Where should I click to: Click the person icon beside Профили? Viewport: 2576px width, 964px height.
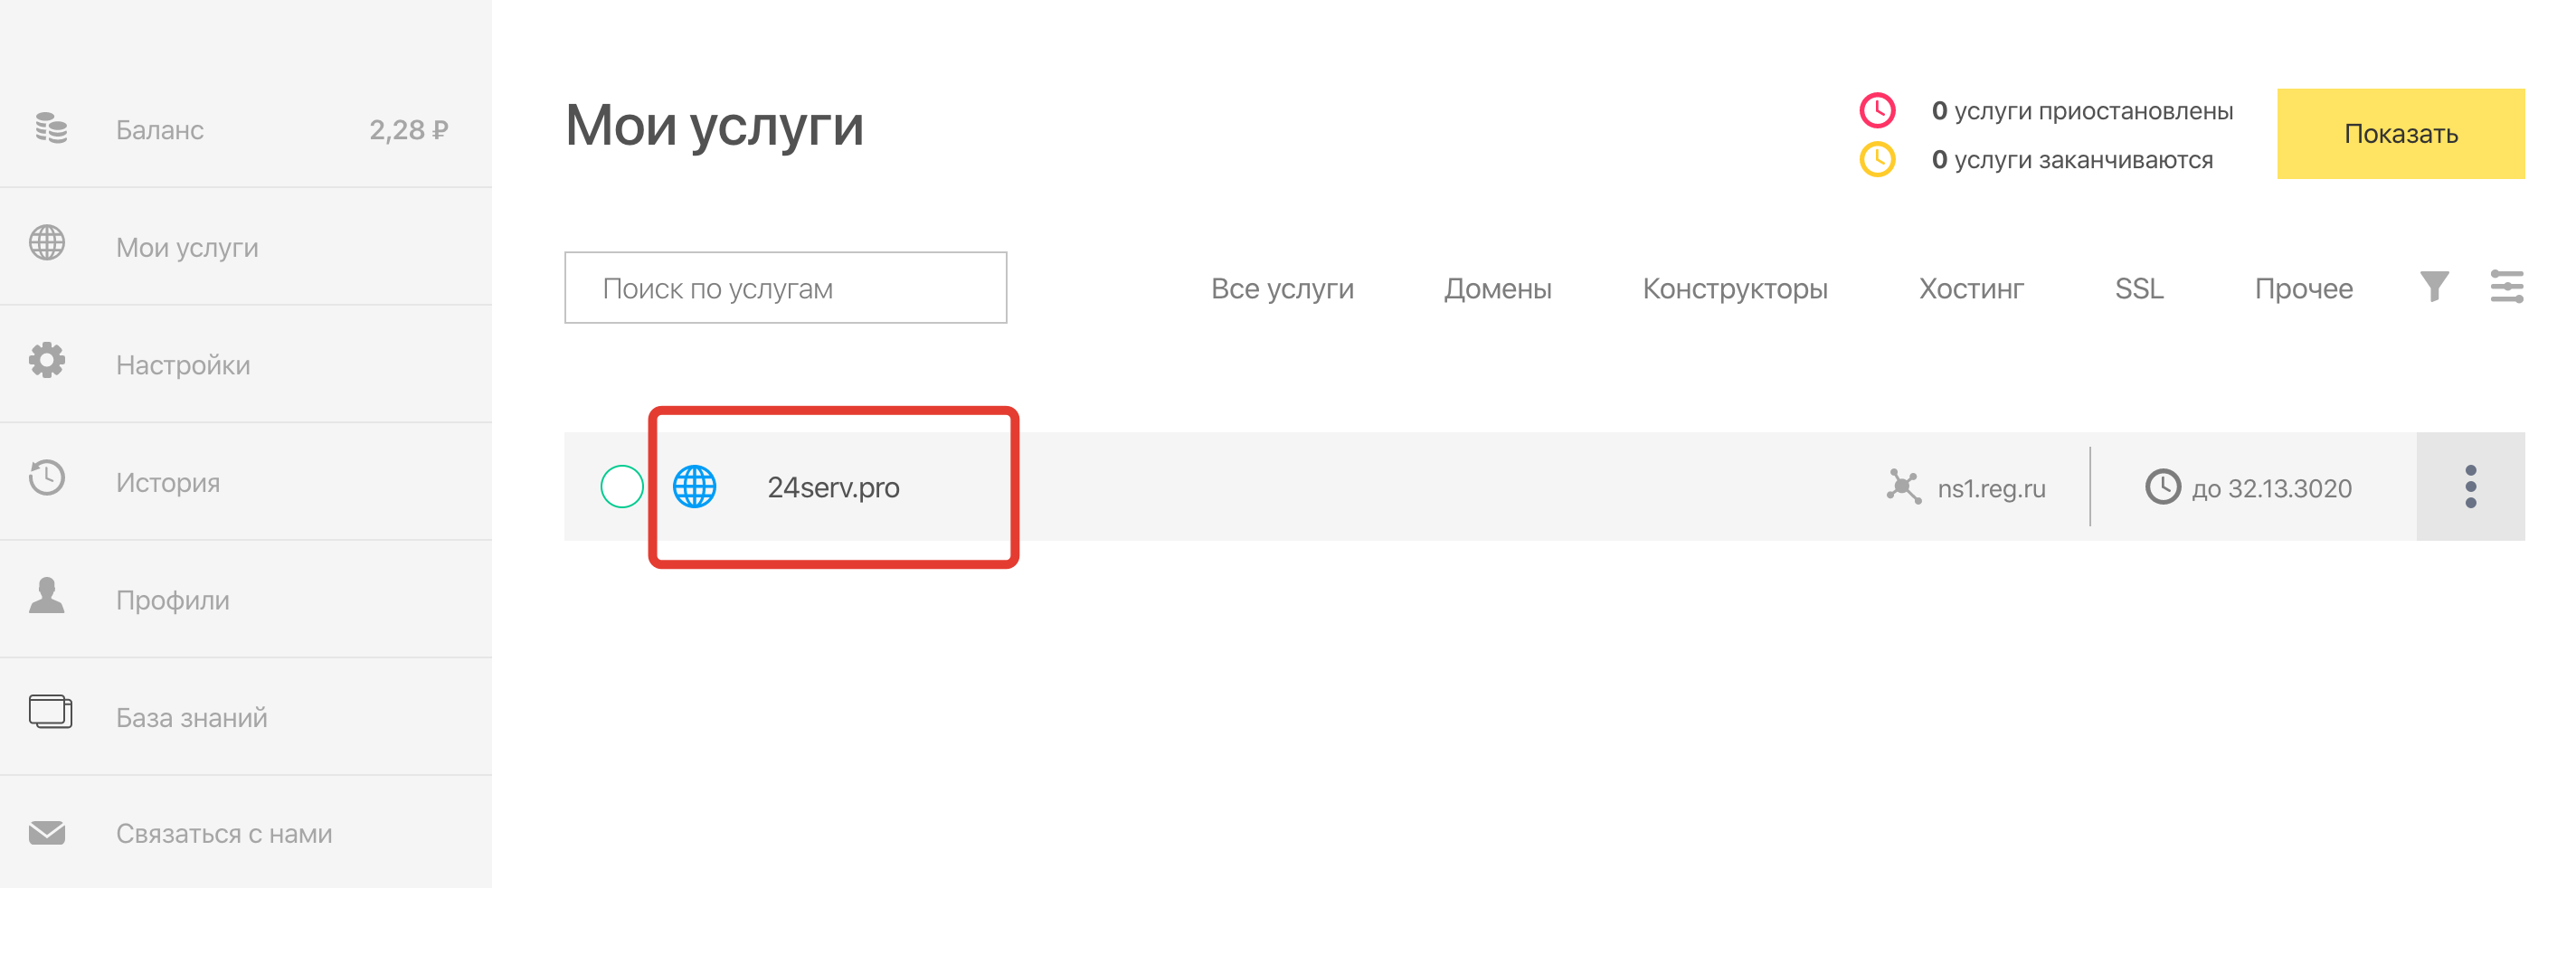[x=47, y=596]
